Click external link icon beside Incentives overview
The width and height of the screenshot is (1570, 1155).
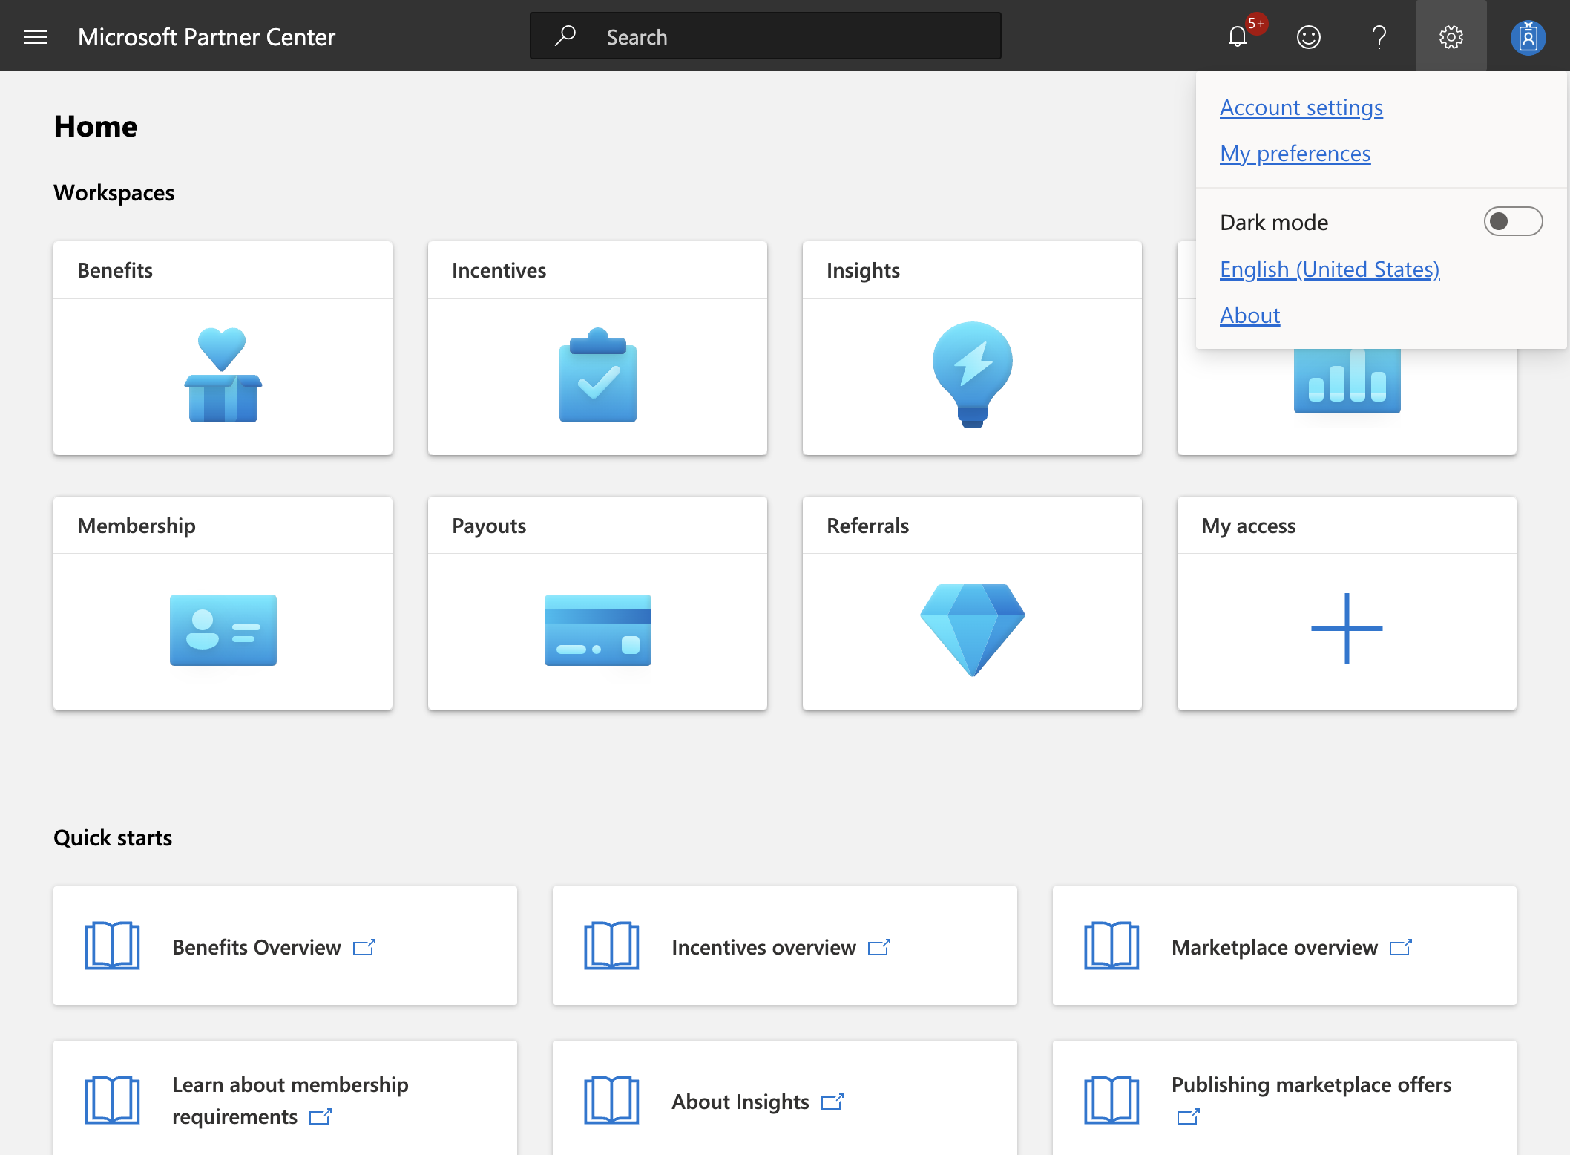point(879,947)
